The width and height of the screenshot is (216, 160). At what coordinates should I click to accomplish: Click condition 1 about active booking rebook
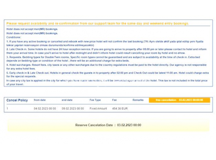click(x=105, y=43)
